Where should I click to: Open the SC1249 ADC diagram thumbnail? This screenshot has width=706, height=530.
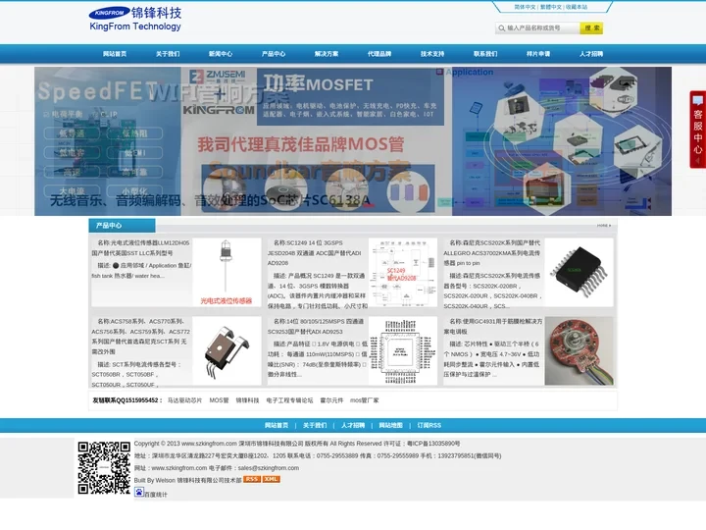pos(403,272)
